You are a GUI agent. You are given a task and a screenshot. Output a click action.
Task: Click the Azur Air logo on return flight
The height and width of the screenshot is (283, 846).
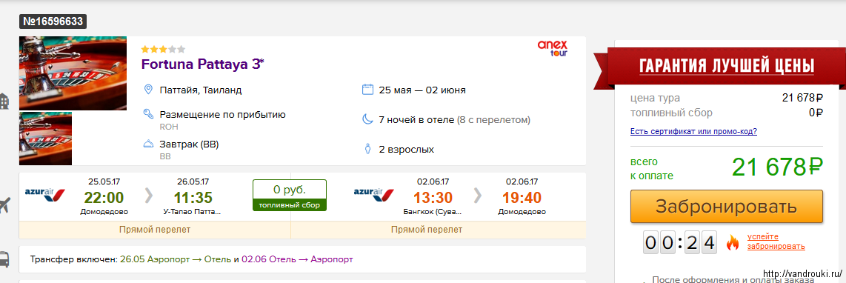point(374,193)
